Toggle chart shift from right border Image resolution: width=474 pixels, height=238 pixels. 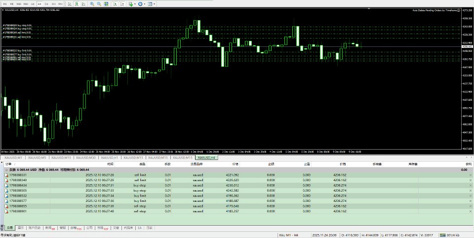[x=122, y=4]
